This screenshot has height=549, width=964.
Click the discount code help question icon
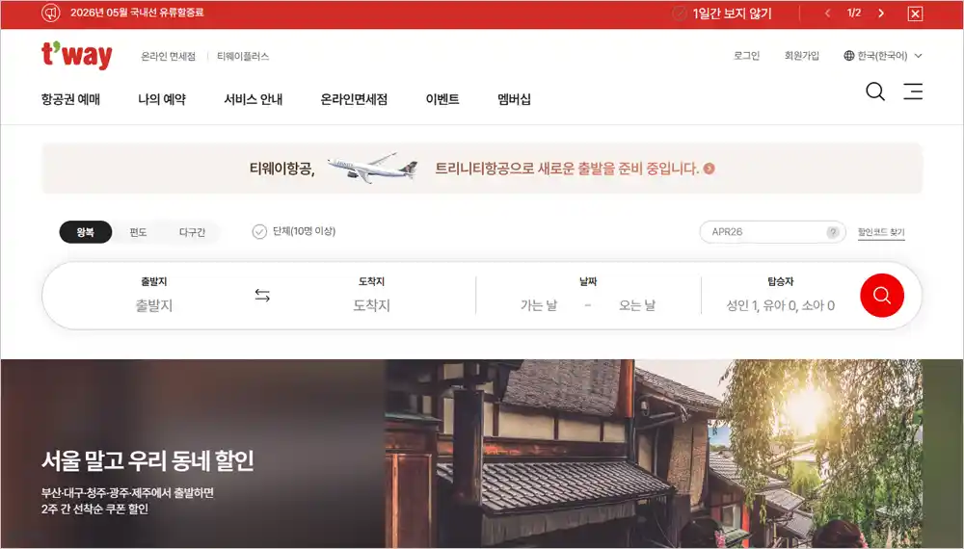pyautogui.click(x=833, y=232)
